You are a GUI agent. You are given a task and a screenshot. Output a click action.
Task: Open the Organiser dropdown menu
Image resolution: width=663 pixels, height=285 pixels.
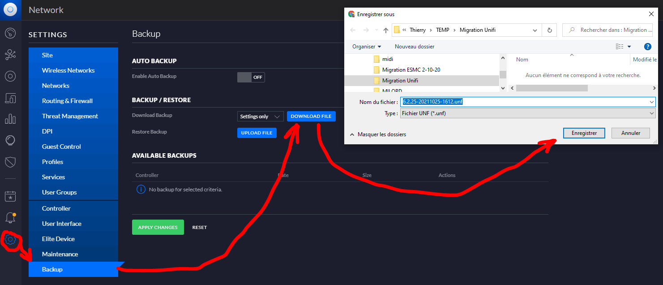367,47
